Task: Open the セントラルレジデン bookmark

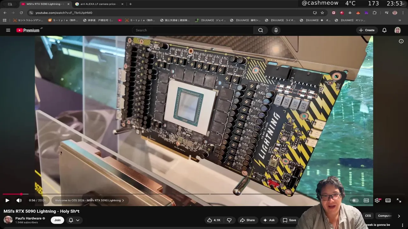Action: click(x=28, y=20)
